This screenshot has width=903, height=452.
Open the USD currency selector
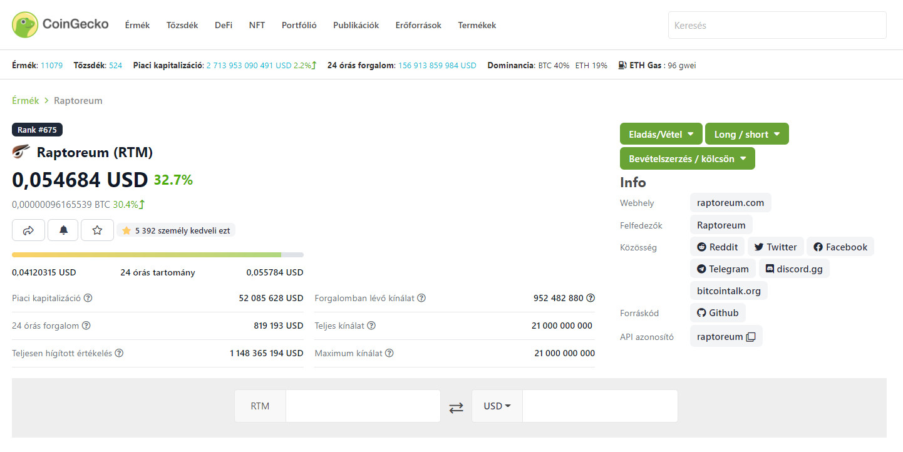[497, 406]
